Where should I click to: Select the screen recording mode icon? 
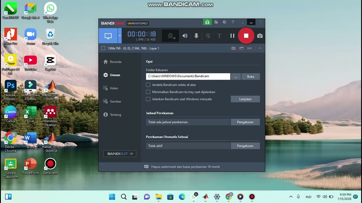tap(108, 36)
